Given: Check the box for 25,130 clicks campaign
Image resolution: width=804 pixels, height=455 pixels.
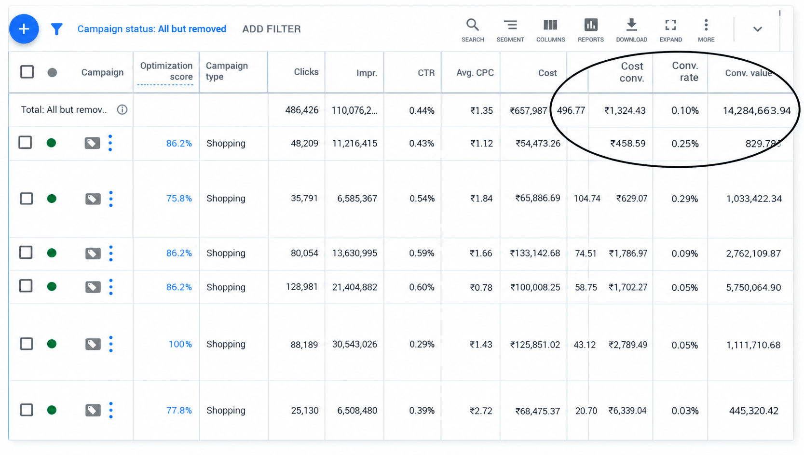Looking at the screenshot, I should pyautogui.click(x=27, y=410).
